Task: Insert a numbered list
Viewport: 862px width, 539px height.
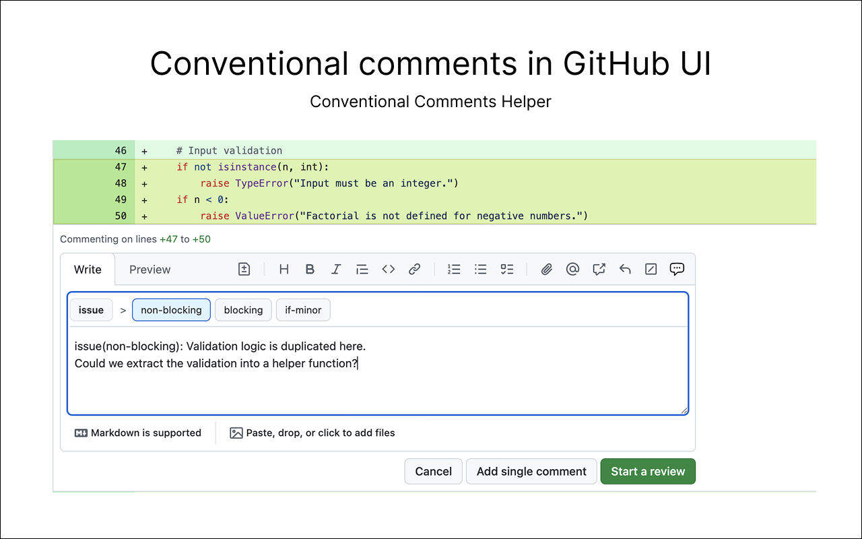Action: [454, 269]
